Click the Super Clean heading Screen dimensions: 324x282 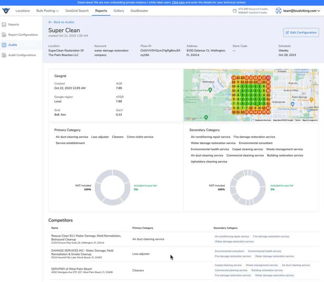tap(64, 30)
